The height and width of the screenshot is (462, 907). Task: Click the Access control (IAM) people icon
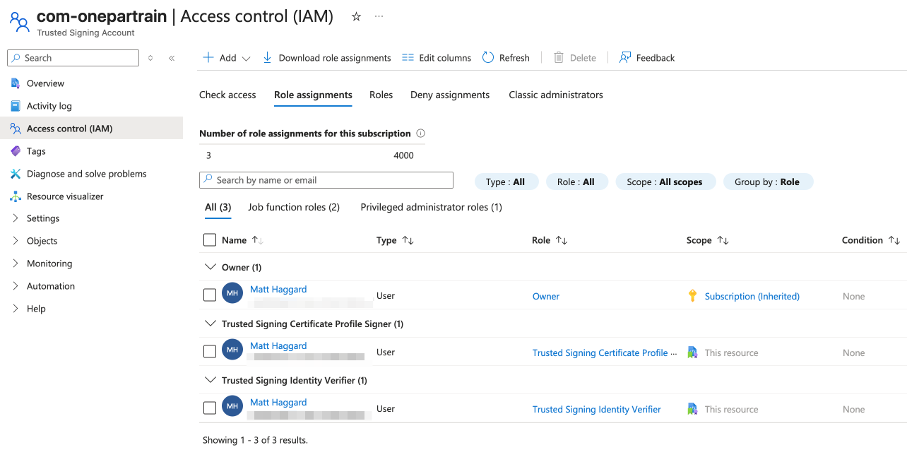pyautogui.click(x=16, y=129)
